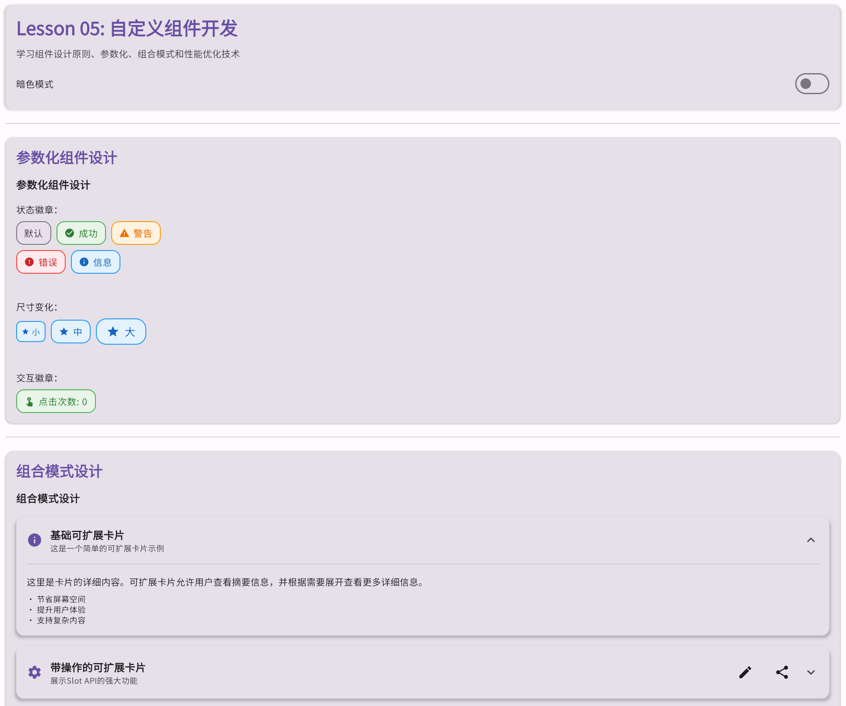Select the 小 size badge

31,332
